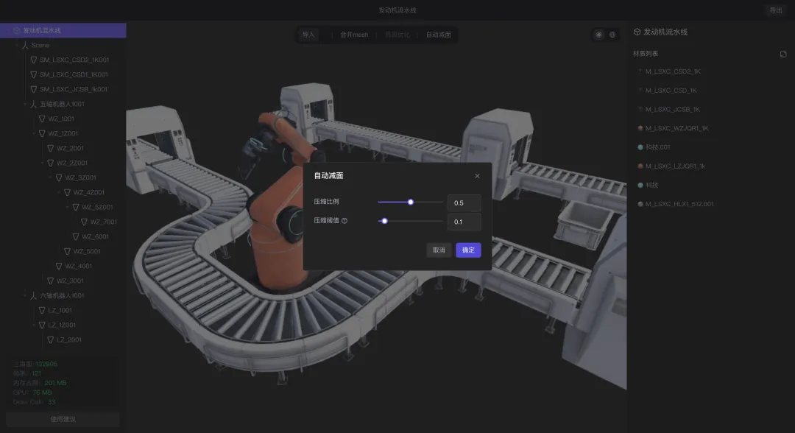Image resolution: width=795 pixels, height=433 pixels.
Task: Click the mesh icon of WZ_6001
Action: click(76, 236)
